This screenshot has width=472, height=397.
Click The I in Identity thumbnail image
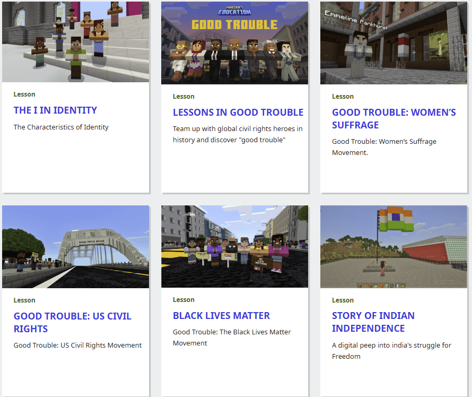click(x=75, y=42)
